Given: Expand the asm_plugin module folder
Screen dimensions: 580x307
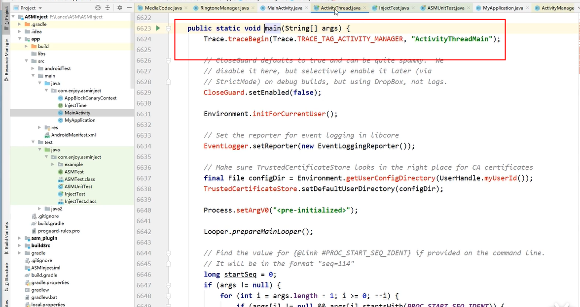Looking at the screenshot, I should coord(20,238).
